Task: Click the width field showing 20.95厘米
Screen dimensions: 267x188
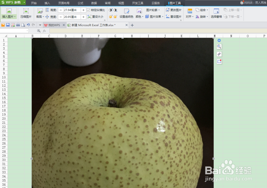Action: [x=72, y=17]
